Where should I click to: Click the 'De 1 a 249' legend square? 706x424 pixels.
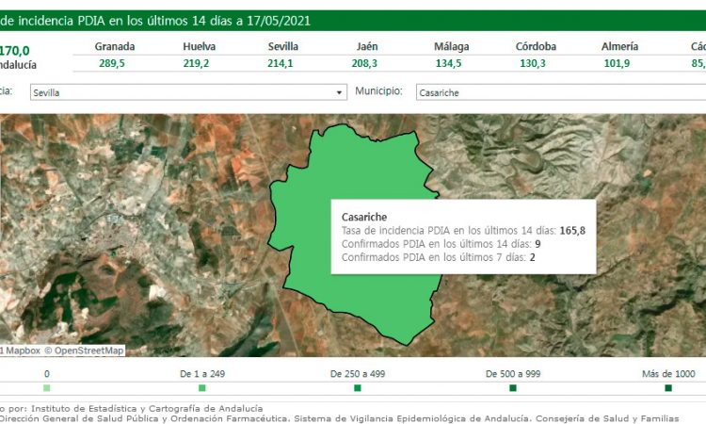(201, 387)
